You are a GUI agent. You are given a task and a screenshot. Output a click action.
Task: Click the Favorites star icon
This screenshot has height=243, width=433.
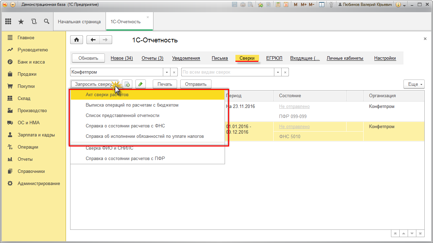point(21,22)
